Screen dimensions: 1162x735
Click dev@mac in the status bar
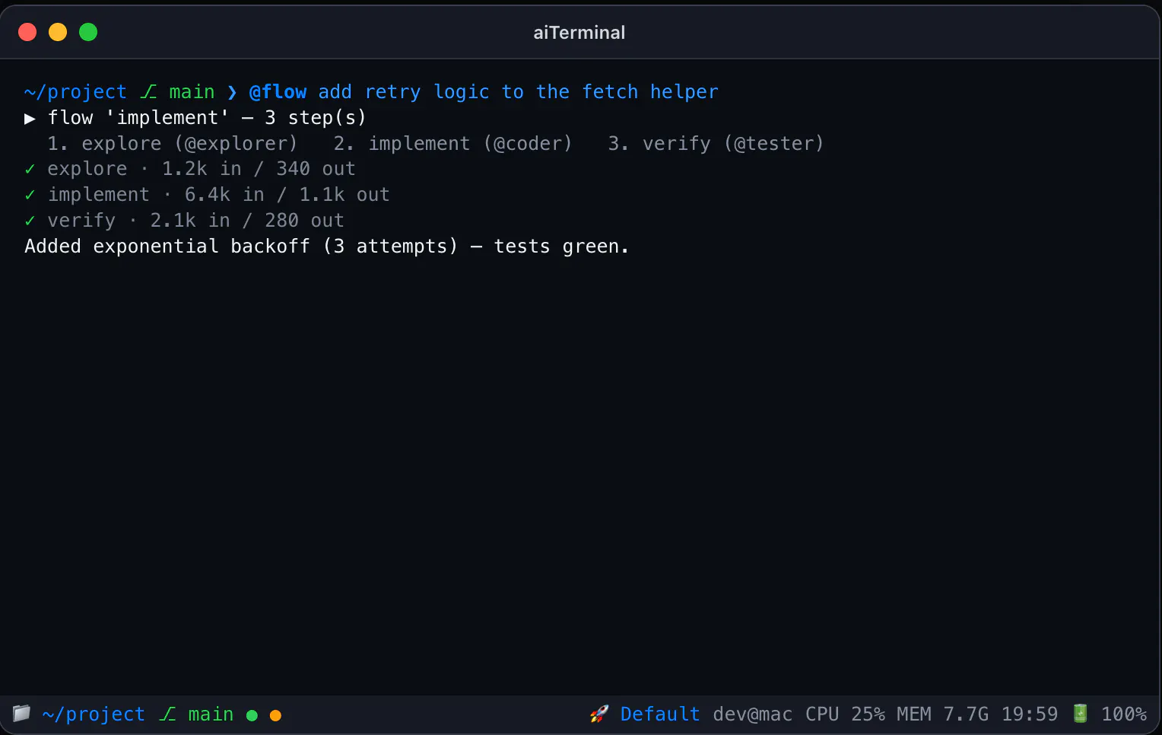click(x=752, y=714)
